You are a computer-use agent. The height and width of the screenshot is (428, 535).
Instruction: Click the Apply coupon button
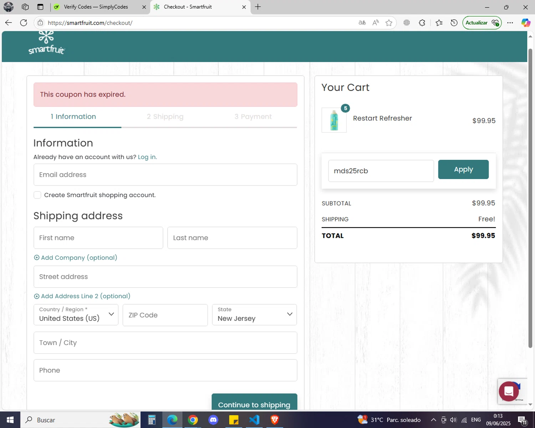click(x=463, y=169)
